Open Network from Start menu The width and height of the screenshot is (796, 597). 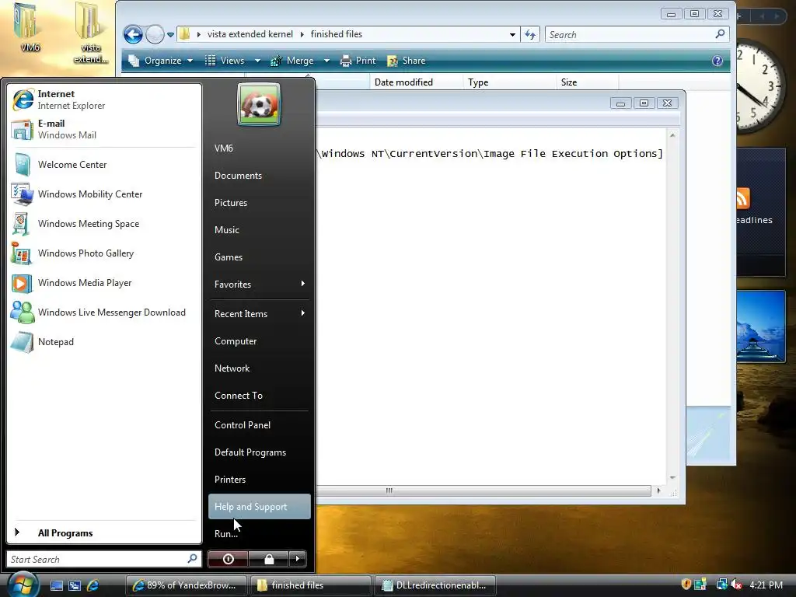pyautogui.click(x=259, y=368)
